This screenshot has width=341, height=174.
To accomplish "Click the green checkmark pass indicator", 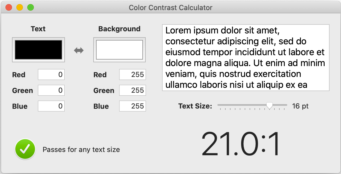I will coord(25,149).
